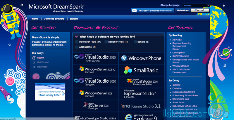Open the Small Basic link under By Doing
Screen dimensions: 234x120
pyautogui.click(x=178, y=102)
